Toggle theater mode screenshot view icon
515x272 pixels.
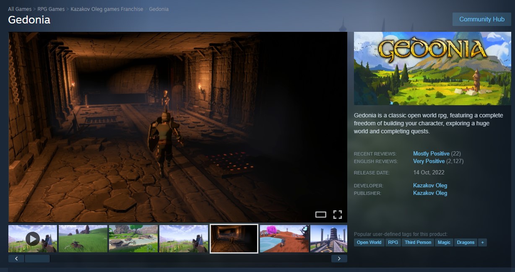click(x=320, y=215)
